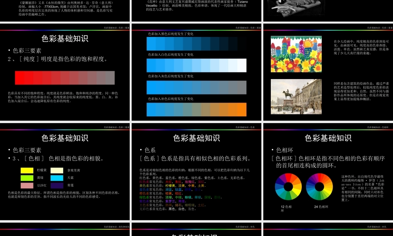Click the text [色系]色系是指具有相似色相的色彩系列
Screen dimensions: 393x236
(x=195, y=159)
